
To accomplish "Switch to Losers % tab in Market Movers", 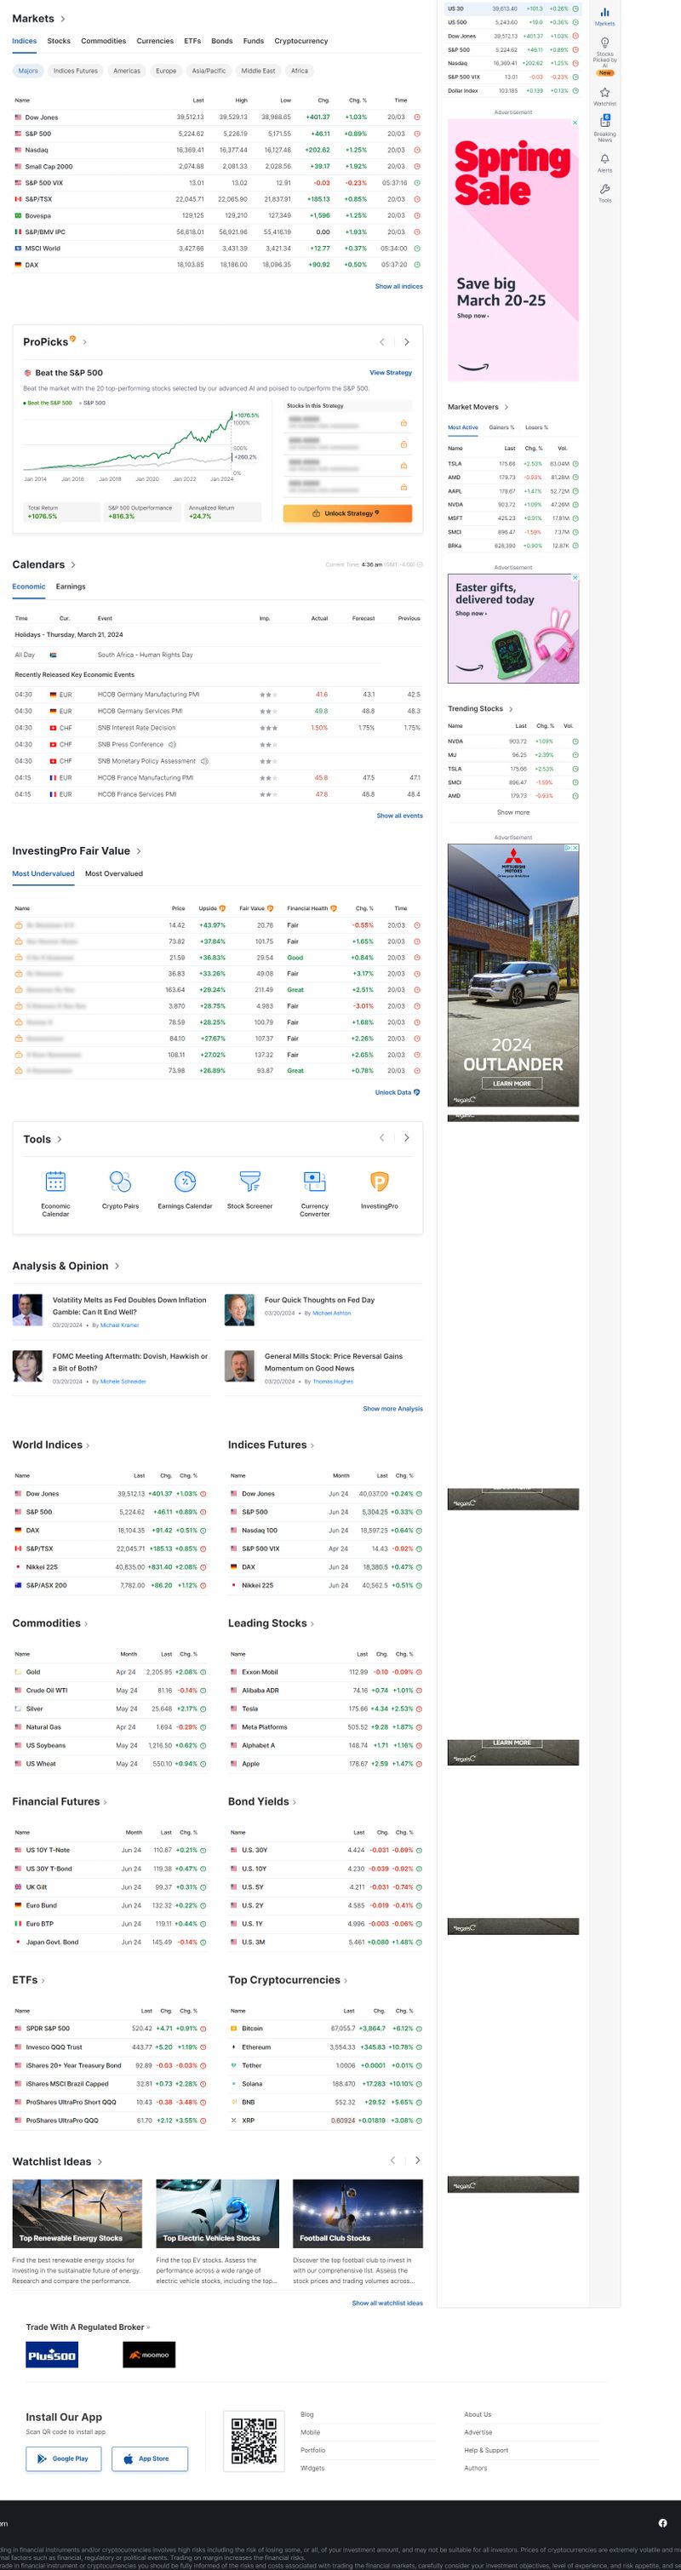I will point(536,427).
